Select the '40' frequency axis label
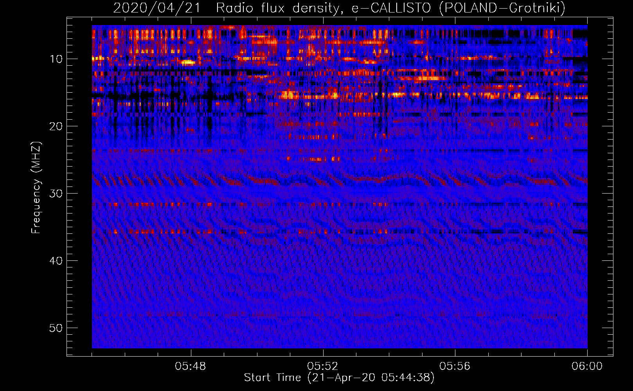This screenshot has height=391, width=633. [56, 261]
